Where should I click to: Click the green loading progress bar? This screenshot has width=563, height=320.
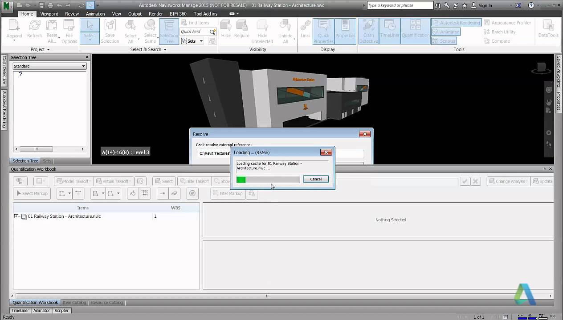tap(268, 179)
